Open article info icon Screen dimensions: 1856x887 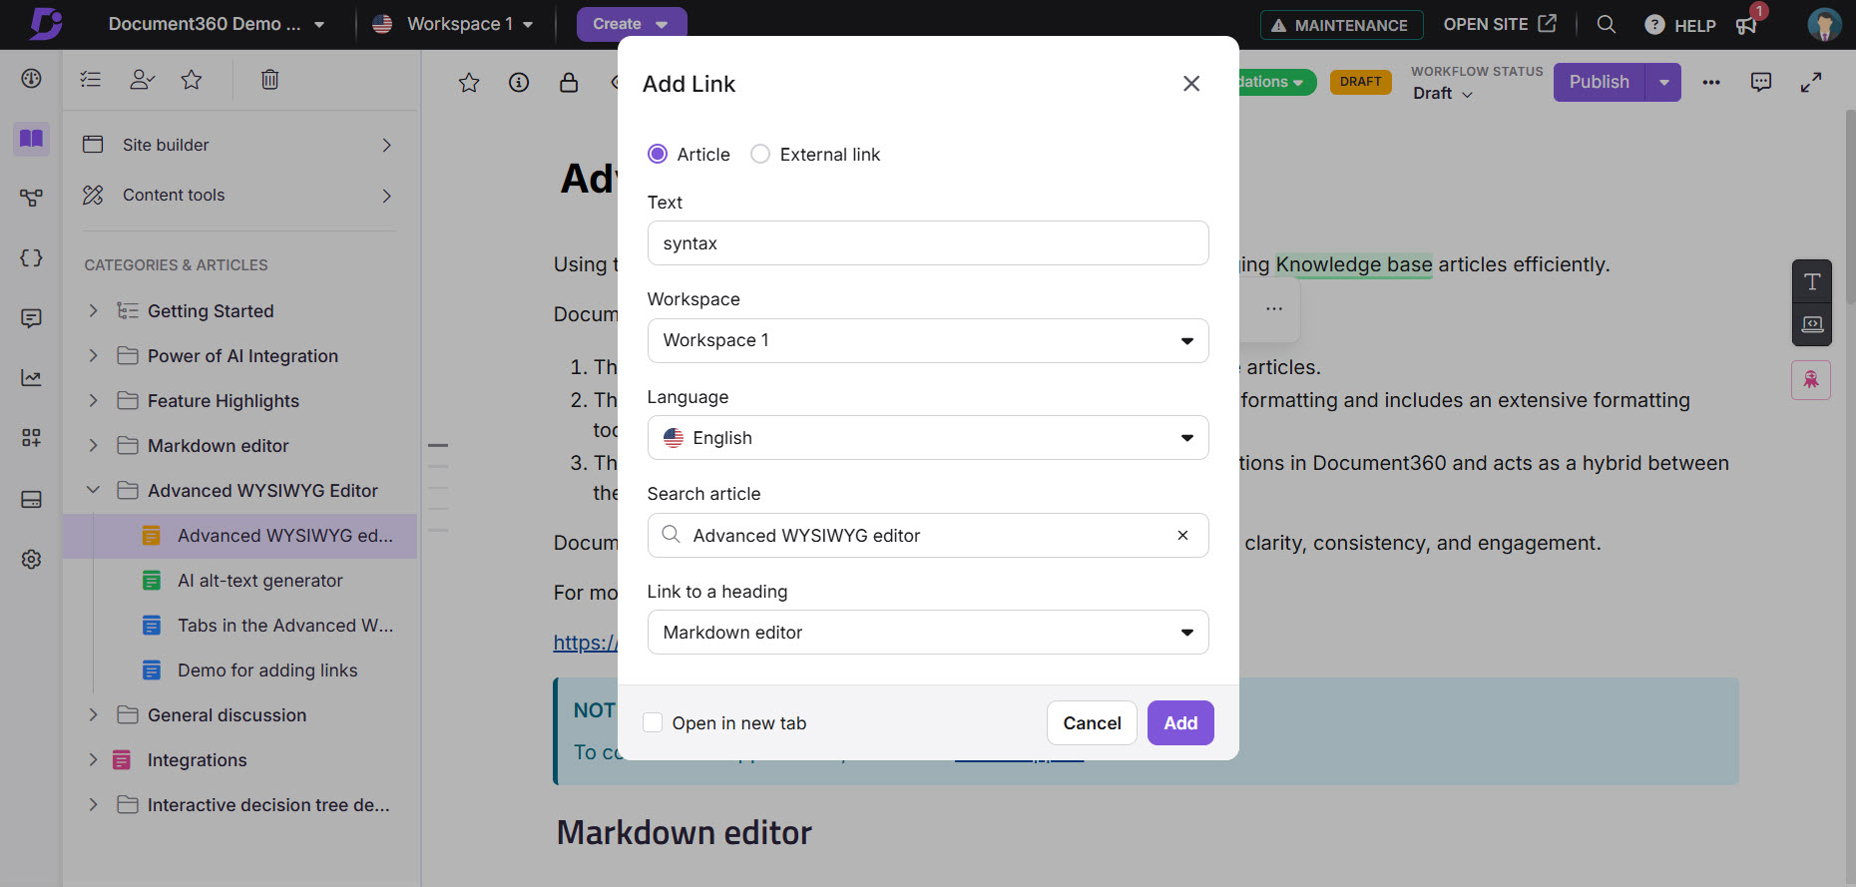click(x=519, y=82)
